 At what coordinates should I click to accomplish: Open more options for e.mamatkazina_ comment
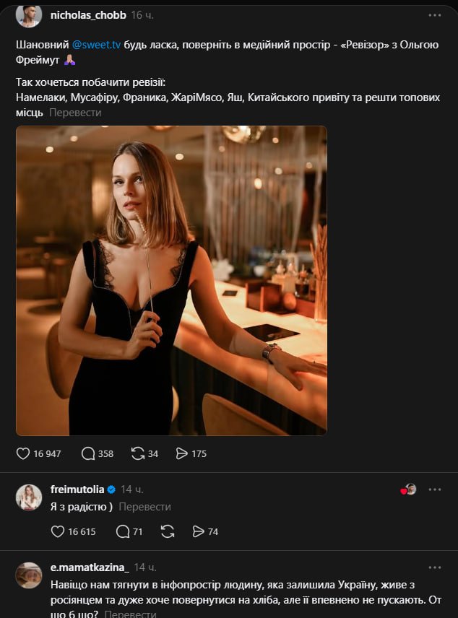[x=434, y=567]
